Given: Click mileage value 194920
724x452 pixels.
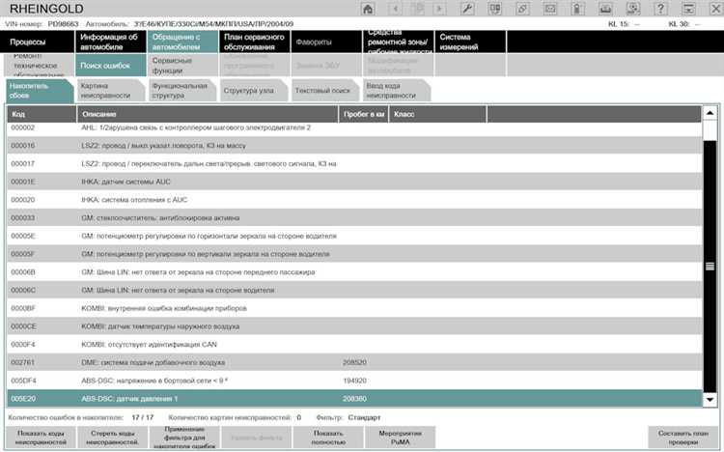Looking at the screenshot, I should (354, 381).
